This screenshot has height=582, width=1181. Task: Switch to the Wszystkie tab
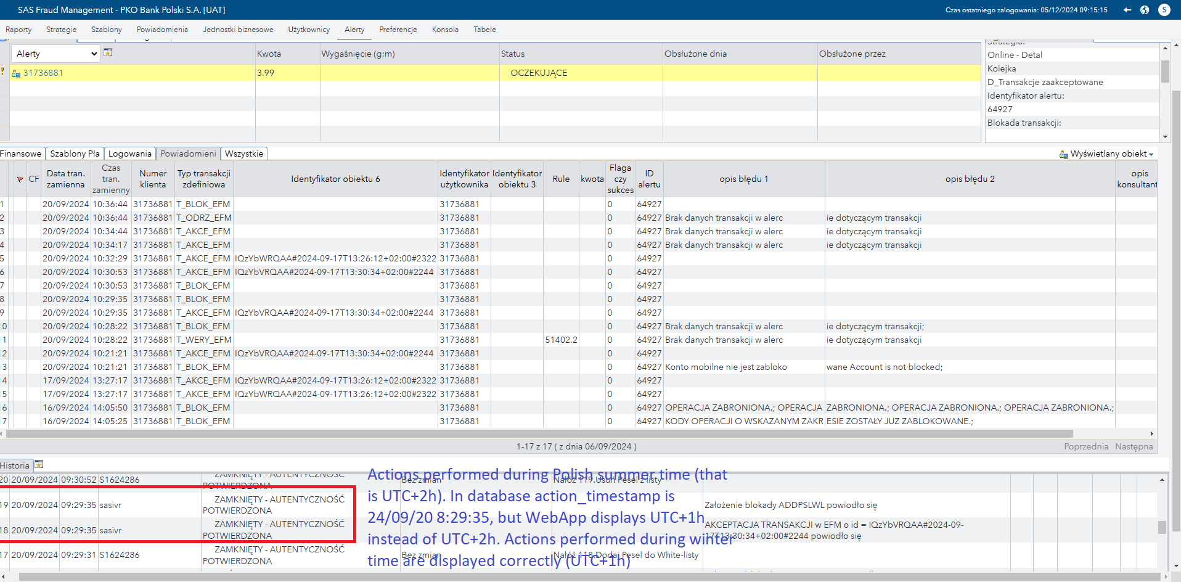tap(244, 154)
